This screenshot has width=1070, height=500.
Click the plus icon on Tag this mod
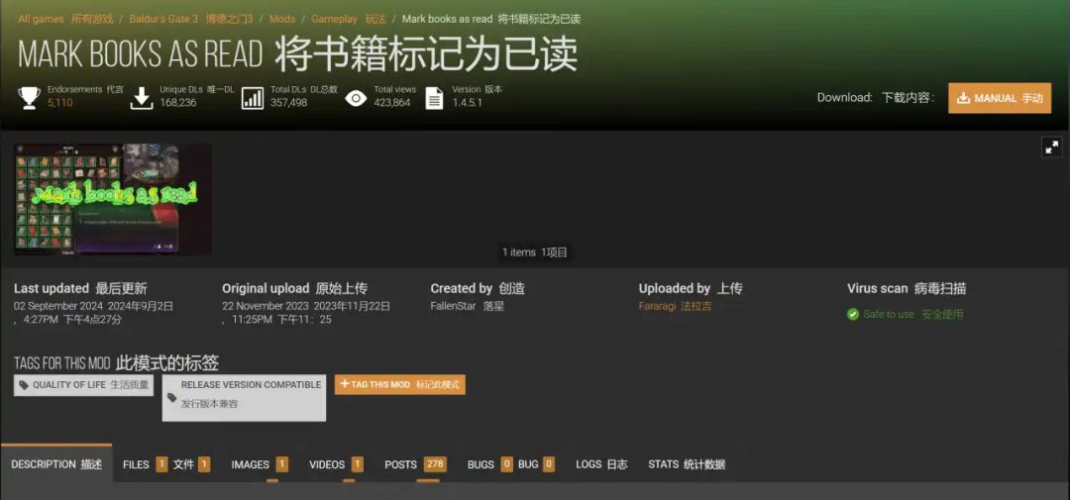point(345,384)
